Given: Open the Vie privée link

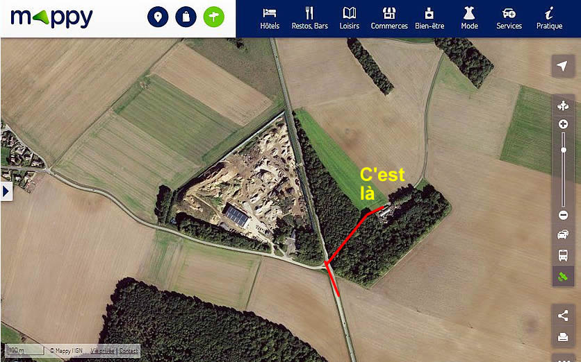Looking at the screenshot, I should 102,351.
